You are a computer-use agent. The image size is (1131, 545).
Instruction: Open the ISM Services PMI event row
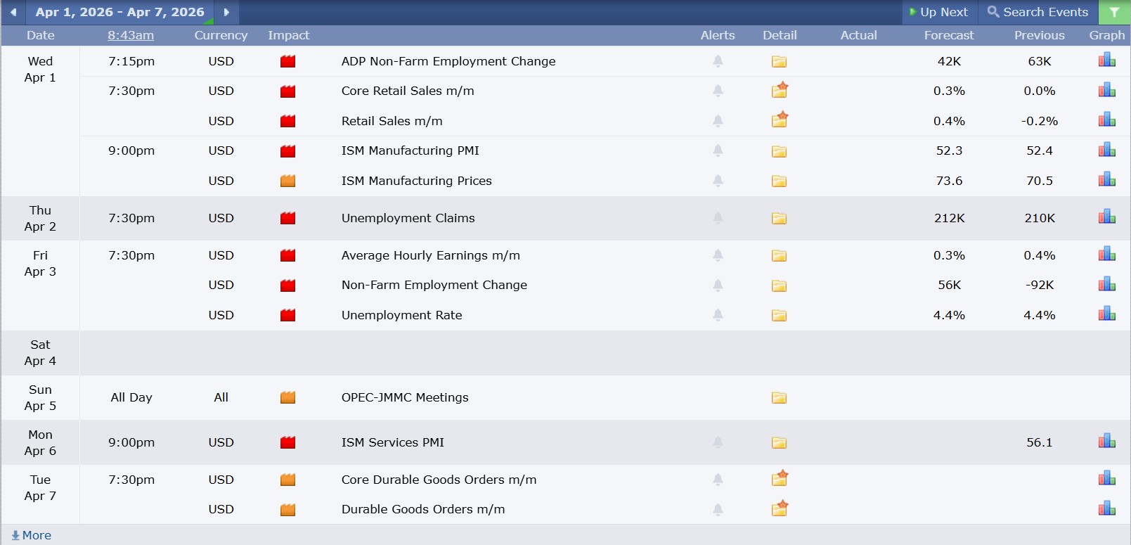393,442
